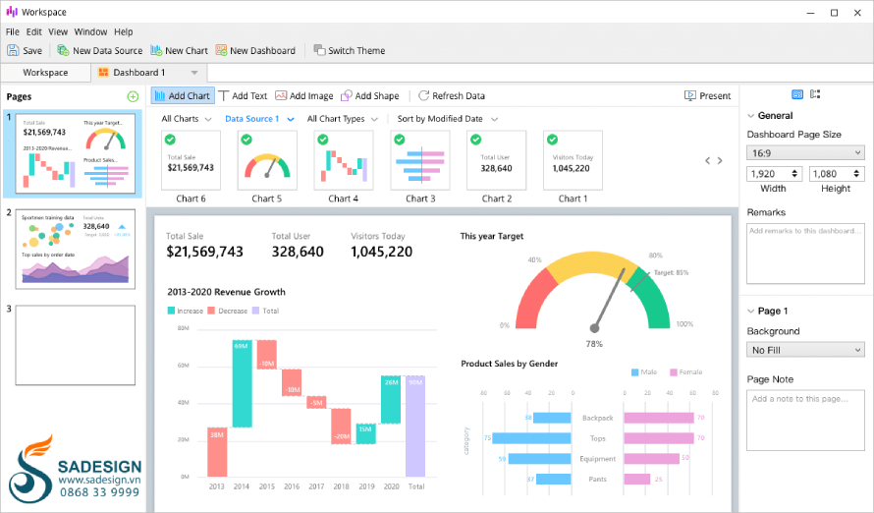Image resolution: width=874 pixels, height=513 pixels.
Task: Click the Add Text tool
Action: point(243,96)
